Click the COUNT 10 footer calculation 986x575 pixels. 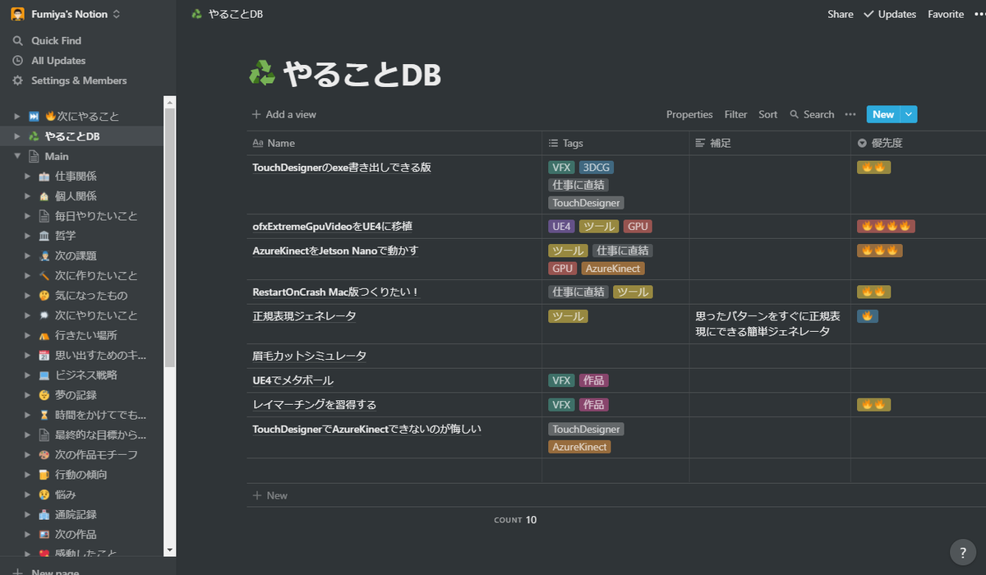pyautogui.click(x=515, y=520)
